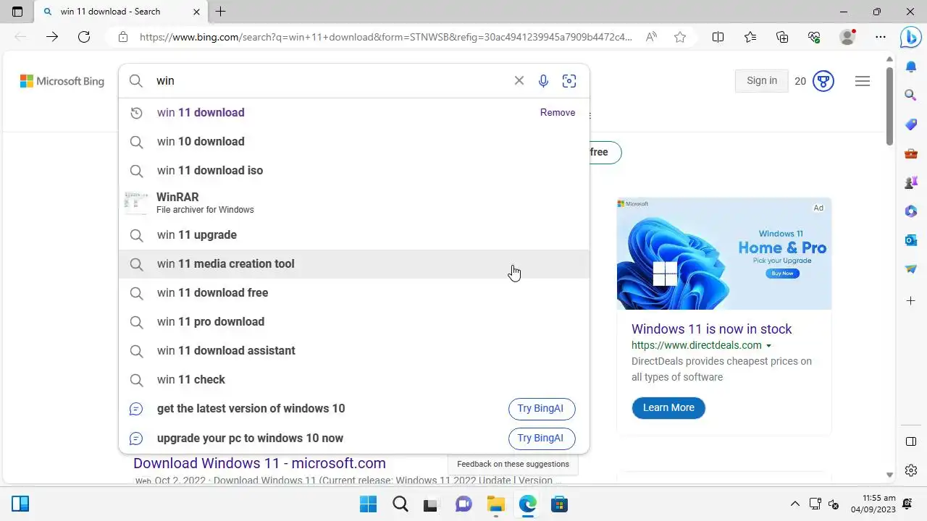Open the Edge profile avatar
Screen dimensions: 927x521
click(847, 37)
